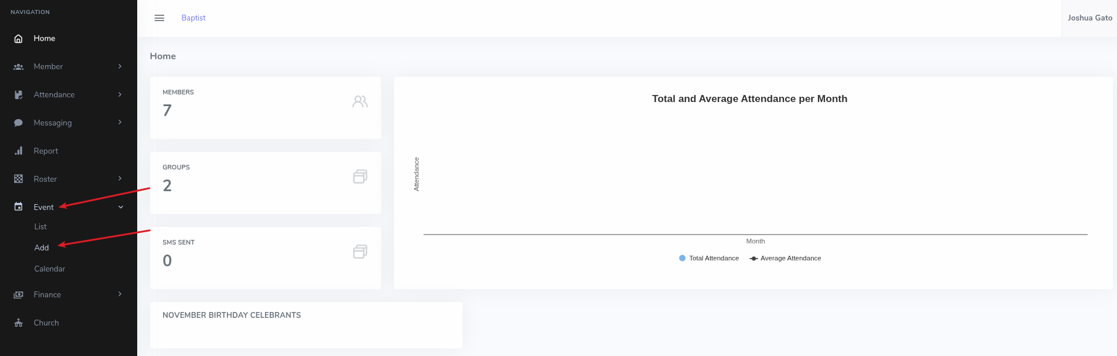
Task: Click the hamburger menu icon
Action: click(159, 18)
